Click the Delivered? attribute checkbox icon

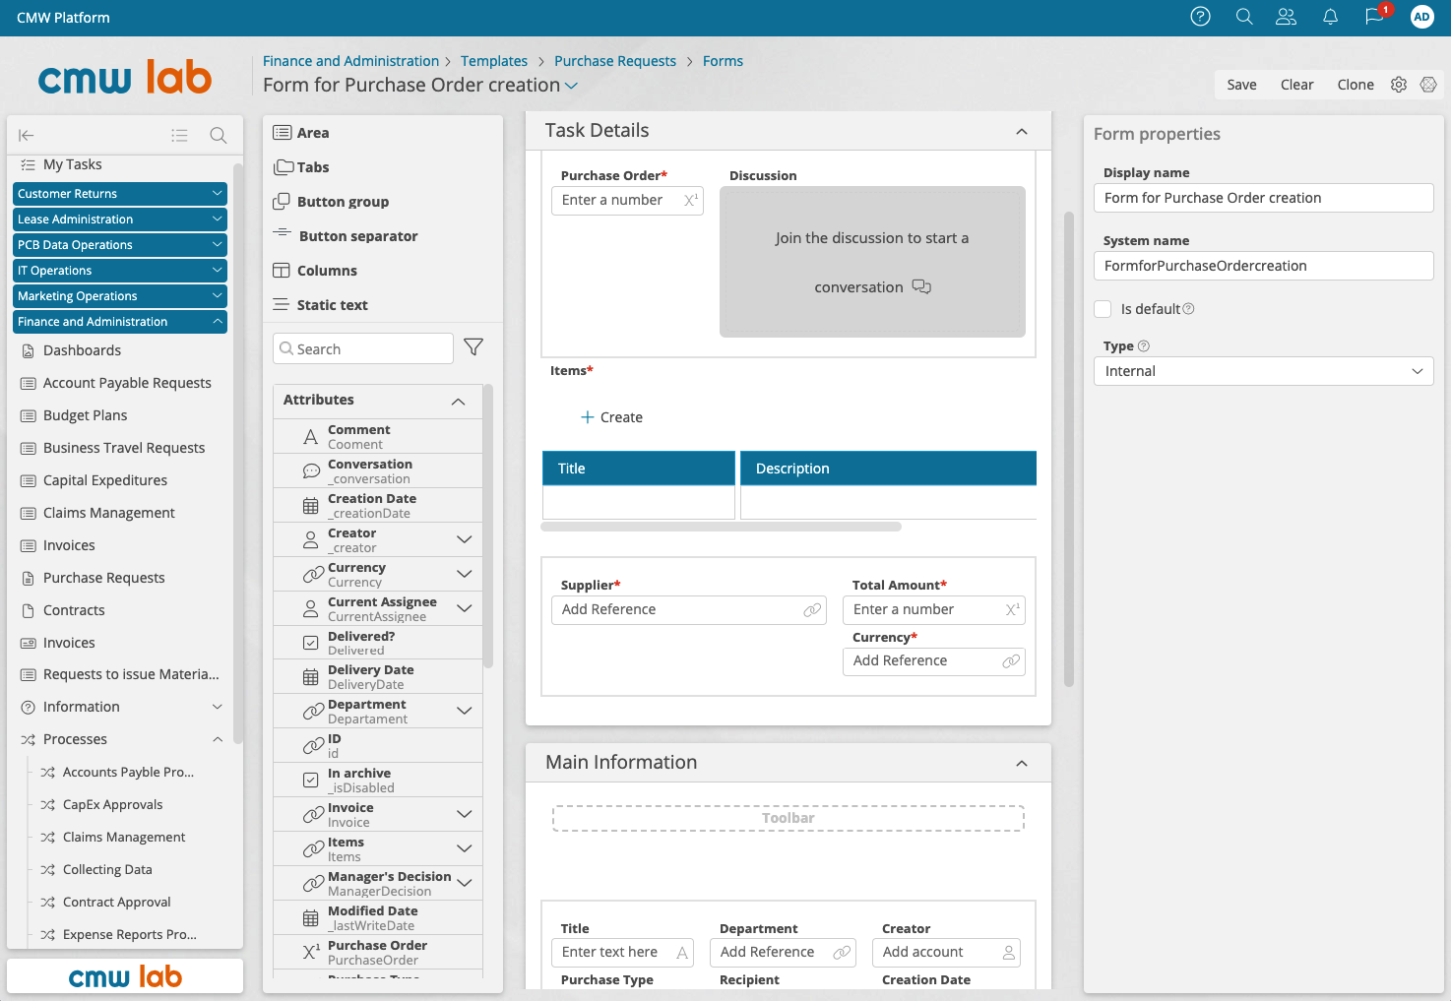click(311, 643)
